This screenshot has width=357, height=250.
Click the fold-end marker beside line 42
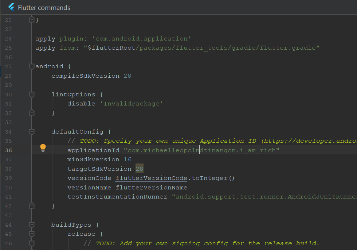[x=31, y=206]
